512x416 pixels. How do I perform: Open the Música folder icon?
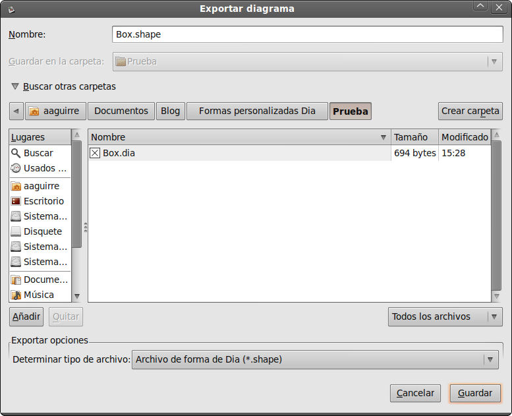[16, 295]
